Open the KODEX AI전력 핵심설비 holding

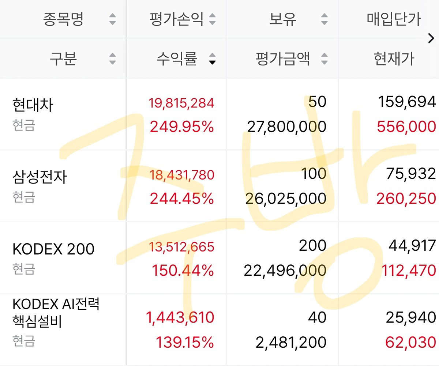pyautogui.click(x=219, y=329)
